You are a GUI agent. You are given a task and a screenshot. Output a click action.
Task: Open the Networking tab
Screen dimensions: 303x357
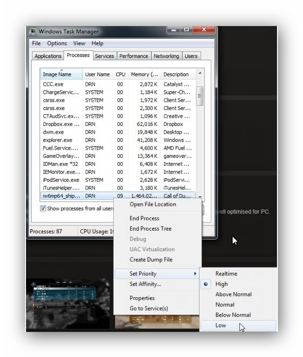[166, 56]
